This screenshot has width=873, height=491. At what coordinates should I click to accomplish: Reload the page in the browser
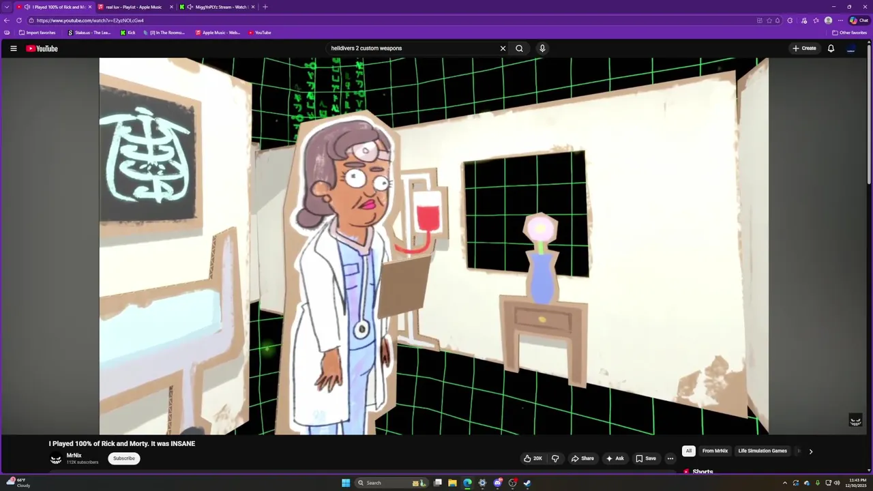coord(19,20)
